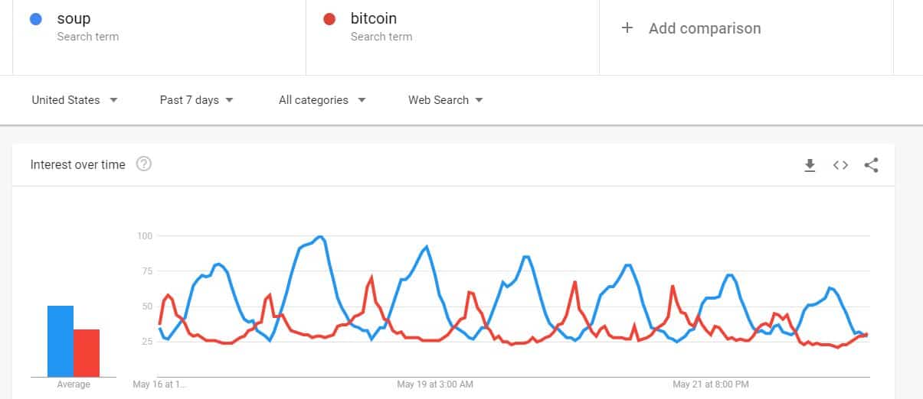
Task: Click the Interest over time heading
Action: point(77,164)
